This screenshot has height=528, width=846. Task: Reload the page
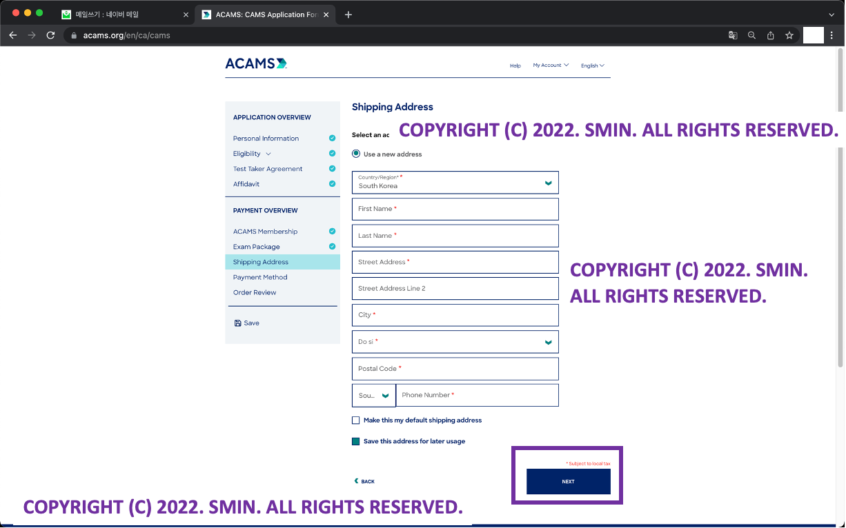pyautogui.click(x=50, y=35)
